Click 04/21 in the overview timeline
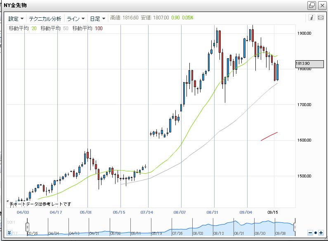 tap(94, 233)
